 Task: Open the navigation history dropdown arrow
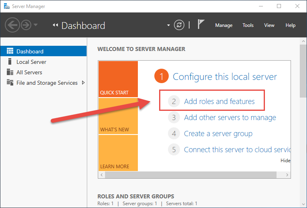pos(36,25)
